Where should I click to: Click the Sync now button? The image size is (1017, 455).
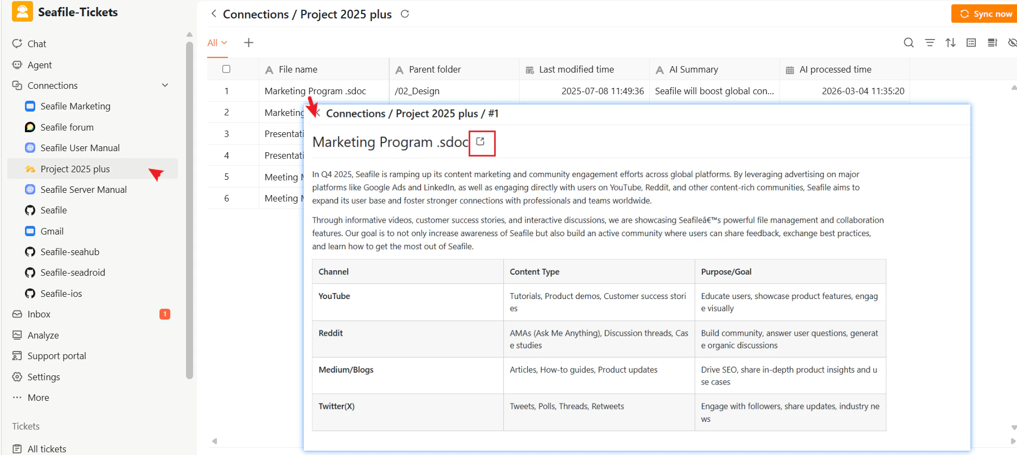pos(986,14)
